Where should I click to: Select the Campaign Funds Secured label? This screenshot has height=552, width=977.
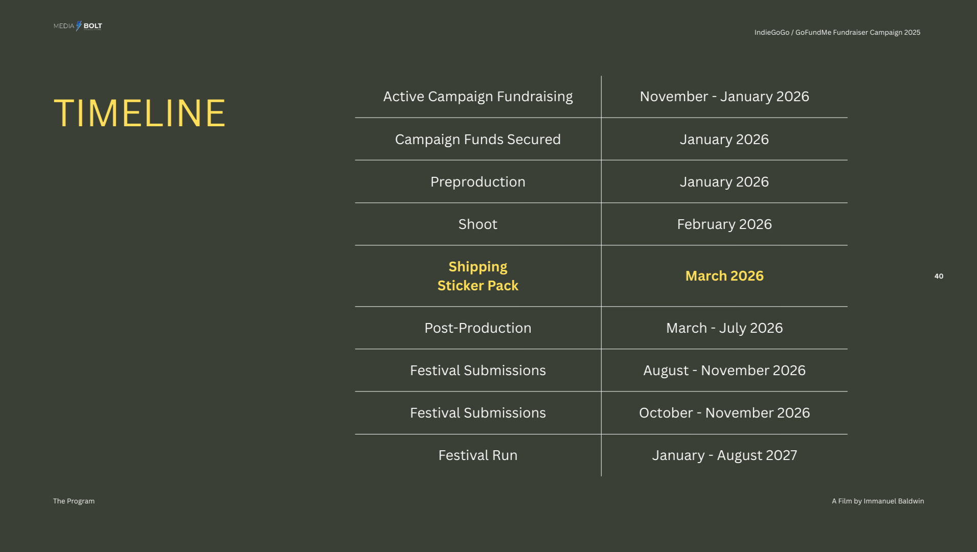coord(478,140)
